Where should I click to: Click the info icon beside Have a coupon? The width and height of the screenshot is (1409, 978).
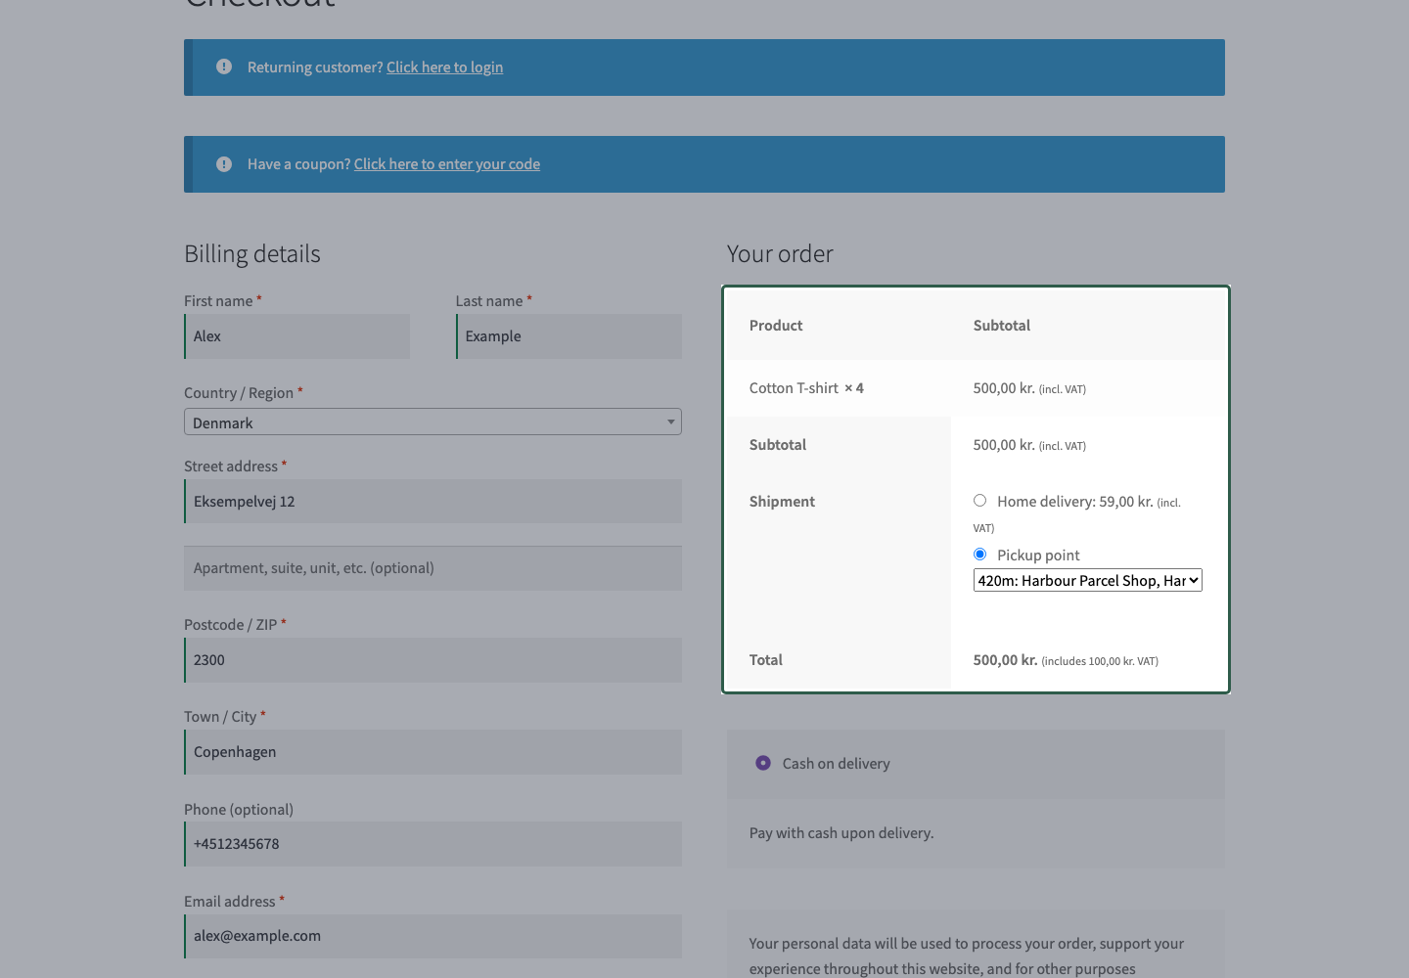tap(224, 163)
